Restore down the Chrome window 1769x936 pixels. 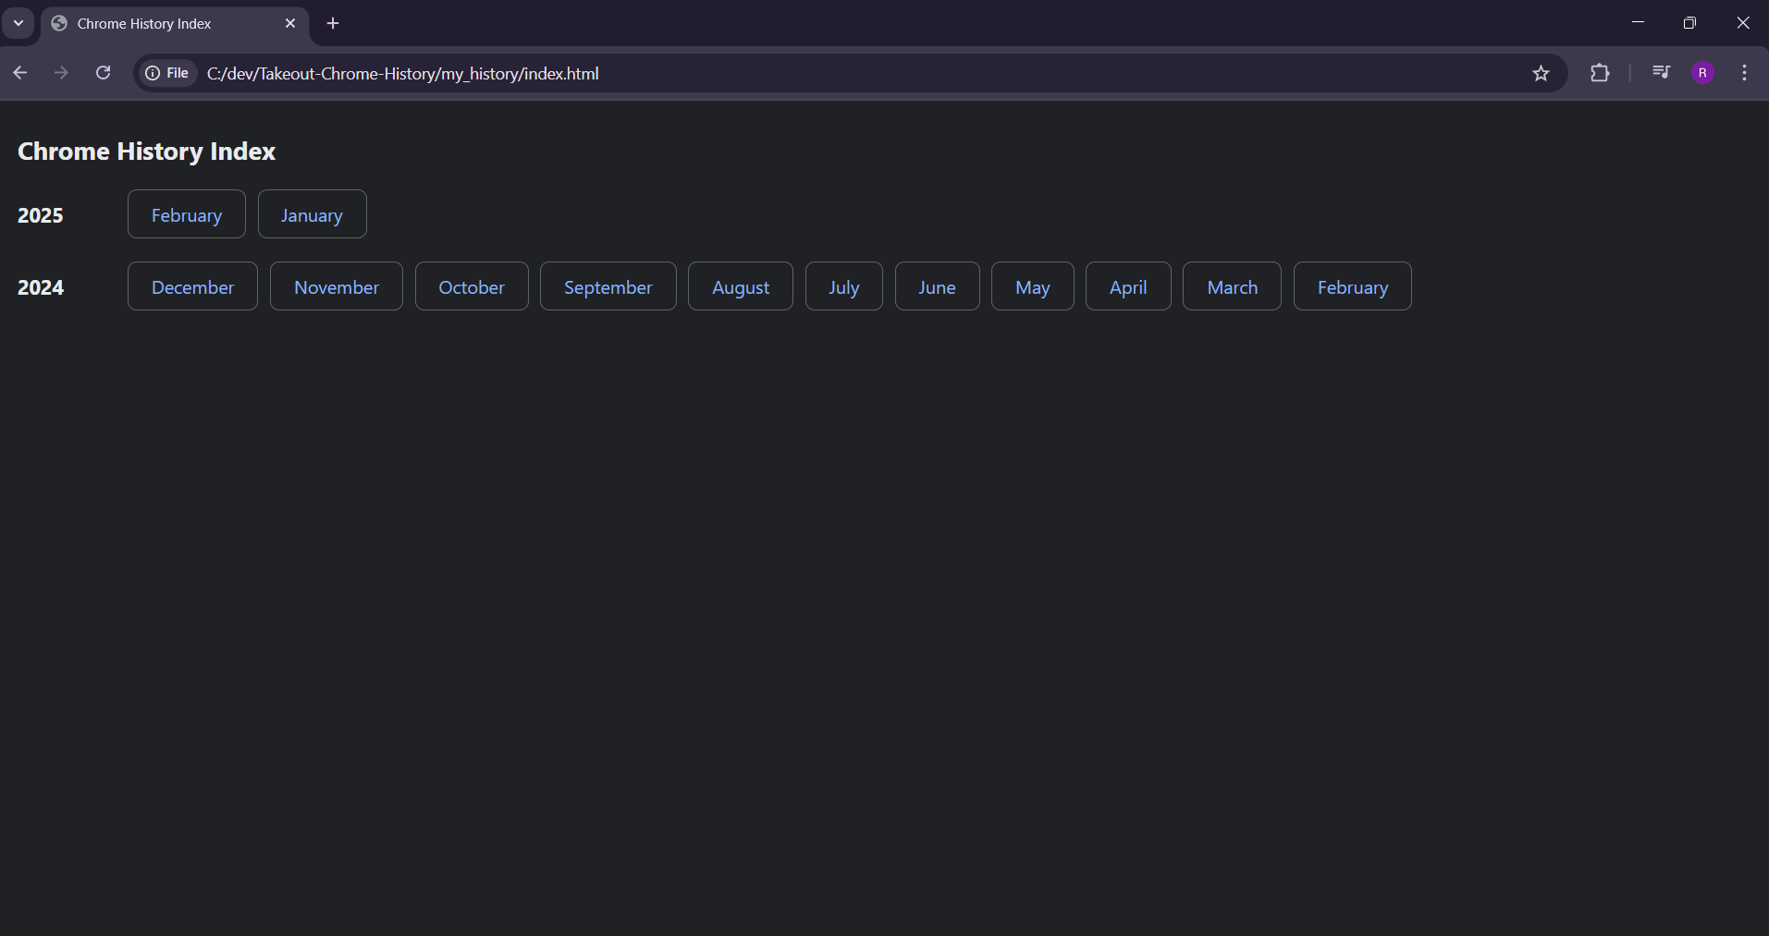coord(1689,23)
